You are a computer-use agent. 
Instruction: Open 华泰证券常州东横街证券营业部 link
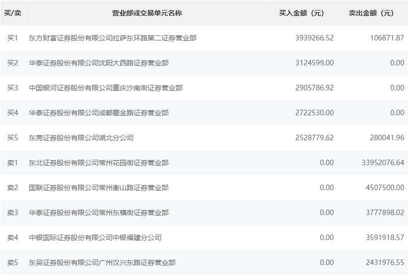click(99, 213)
